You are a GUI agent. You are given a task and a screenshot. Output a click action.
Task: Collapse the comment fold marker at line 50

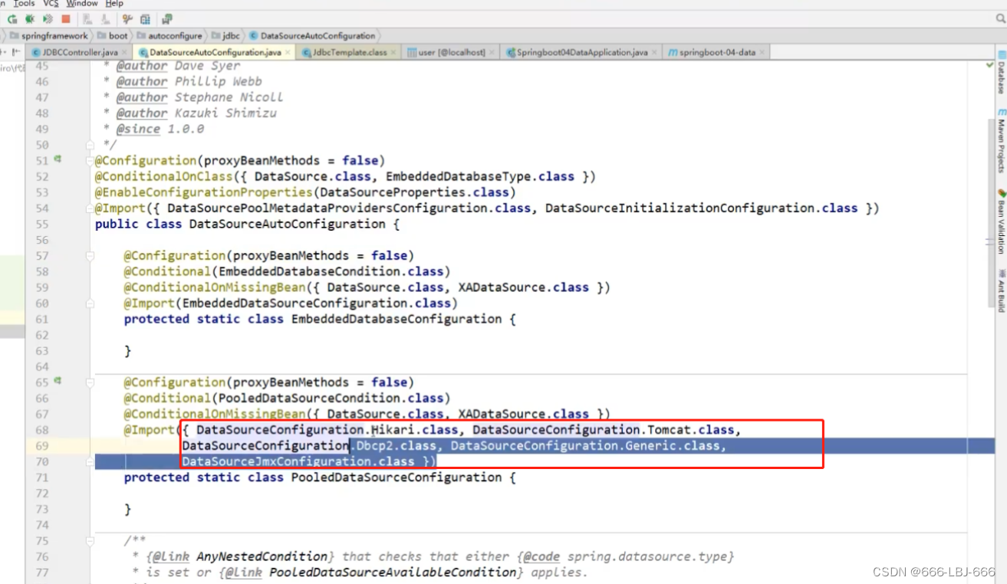click(90, 145)
